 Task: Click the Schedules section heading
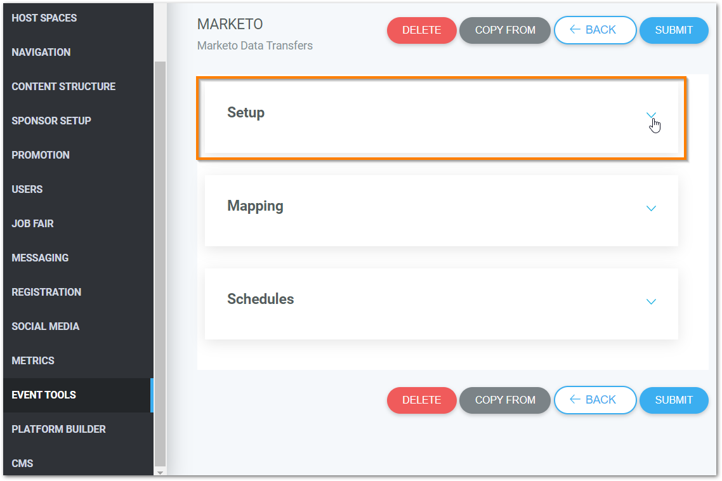coord(261,299)
